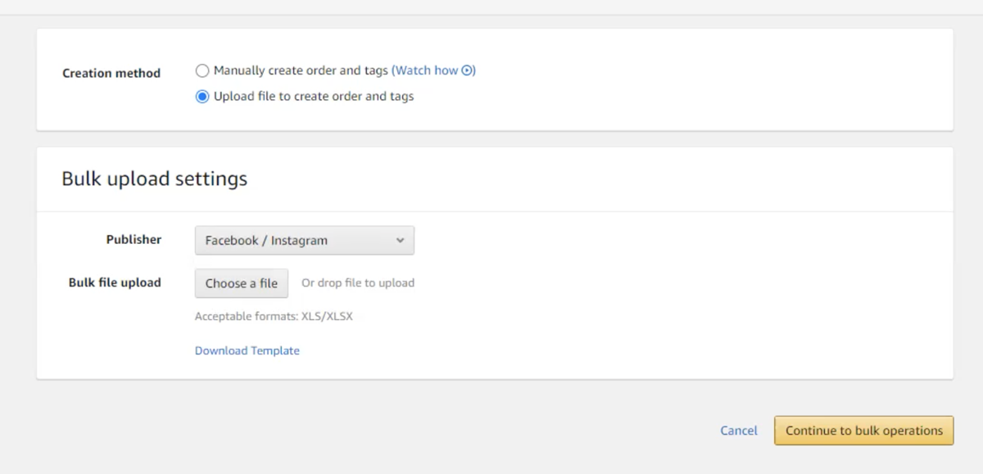This screenshot has width=983, height=474.
Task: Click the Upload file to create order label text
Action: [x=314, y=97]
